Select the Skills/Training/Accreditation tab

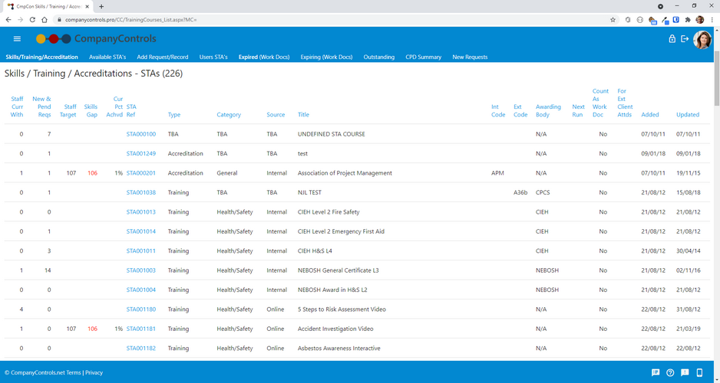point(41,57)
